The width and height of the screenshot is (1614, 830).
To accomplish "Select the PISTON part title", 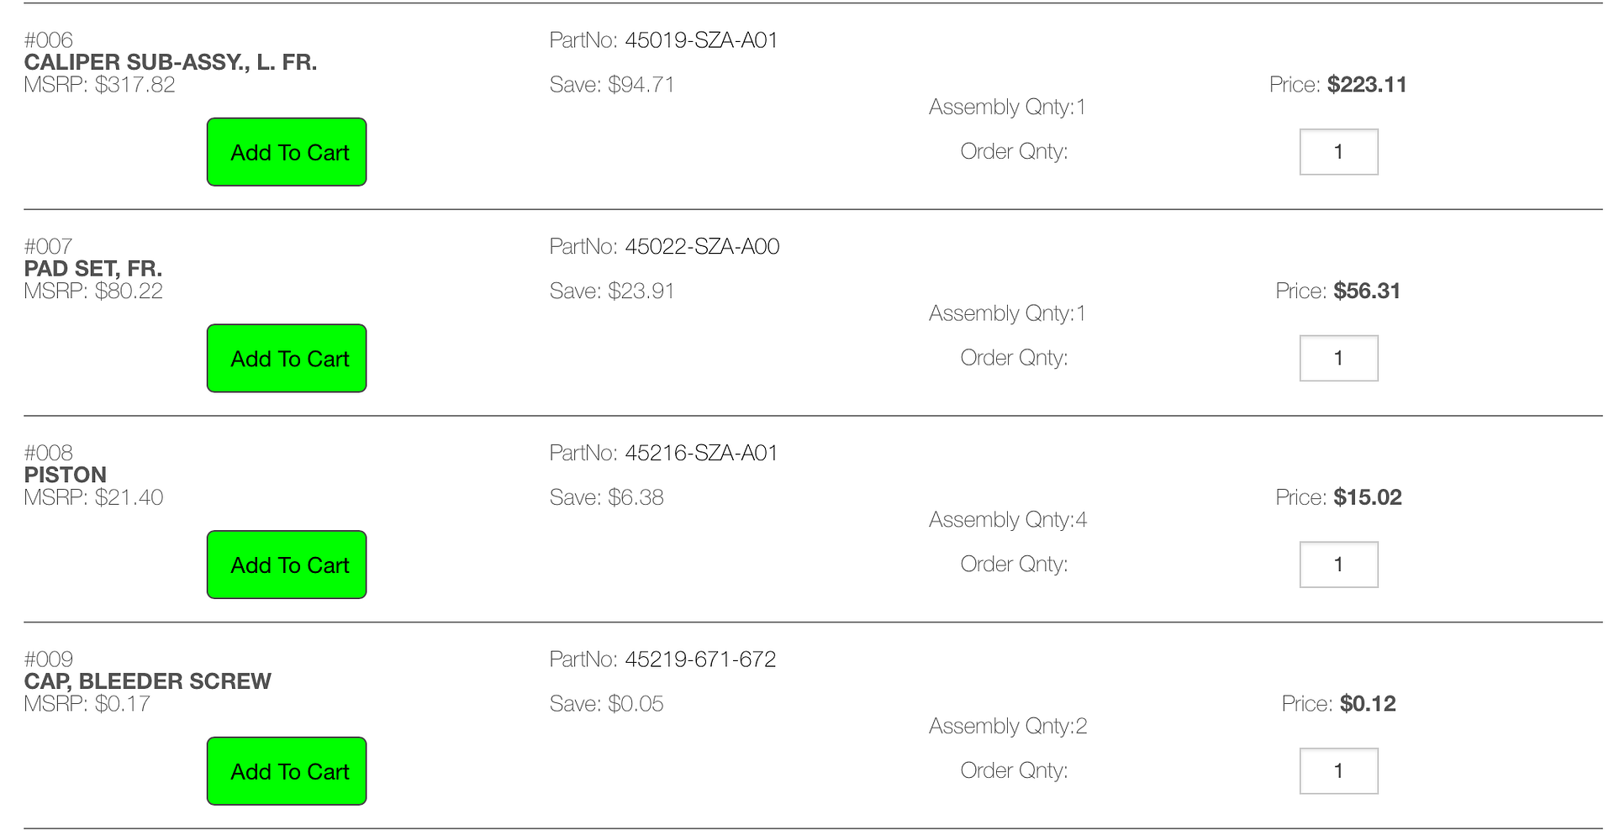I will (66, 475).
